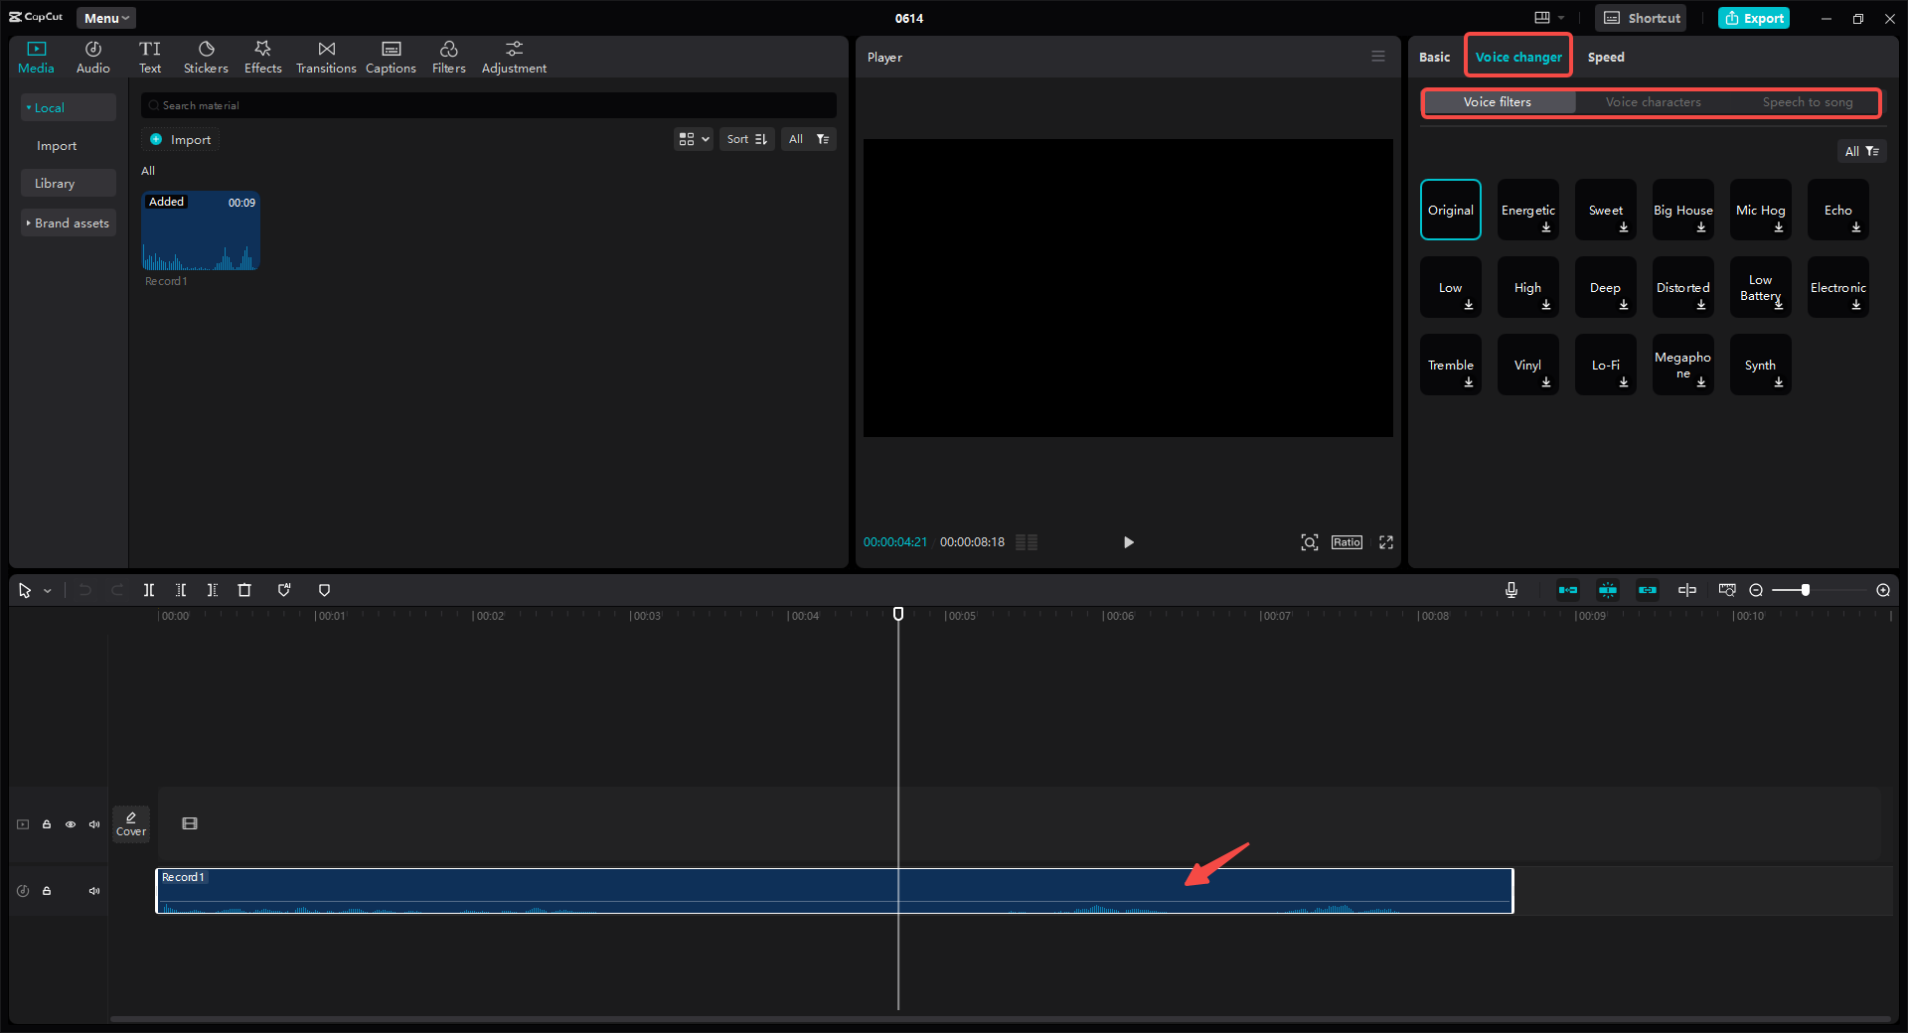Open the All filter in voice filters
This screenshot has width=1908, height=1033.
click(1861, 151)
